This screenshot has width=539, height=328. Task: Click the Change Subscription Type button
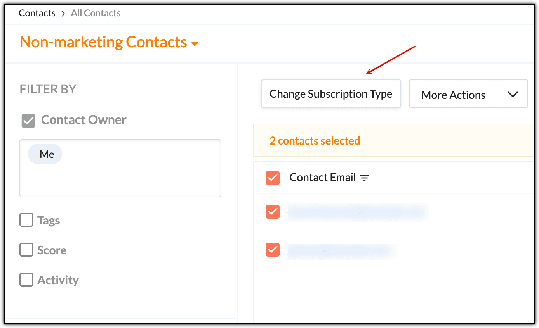click(331, 94)
